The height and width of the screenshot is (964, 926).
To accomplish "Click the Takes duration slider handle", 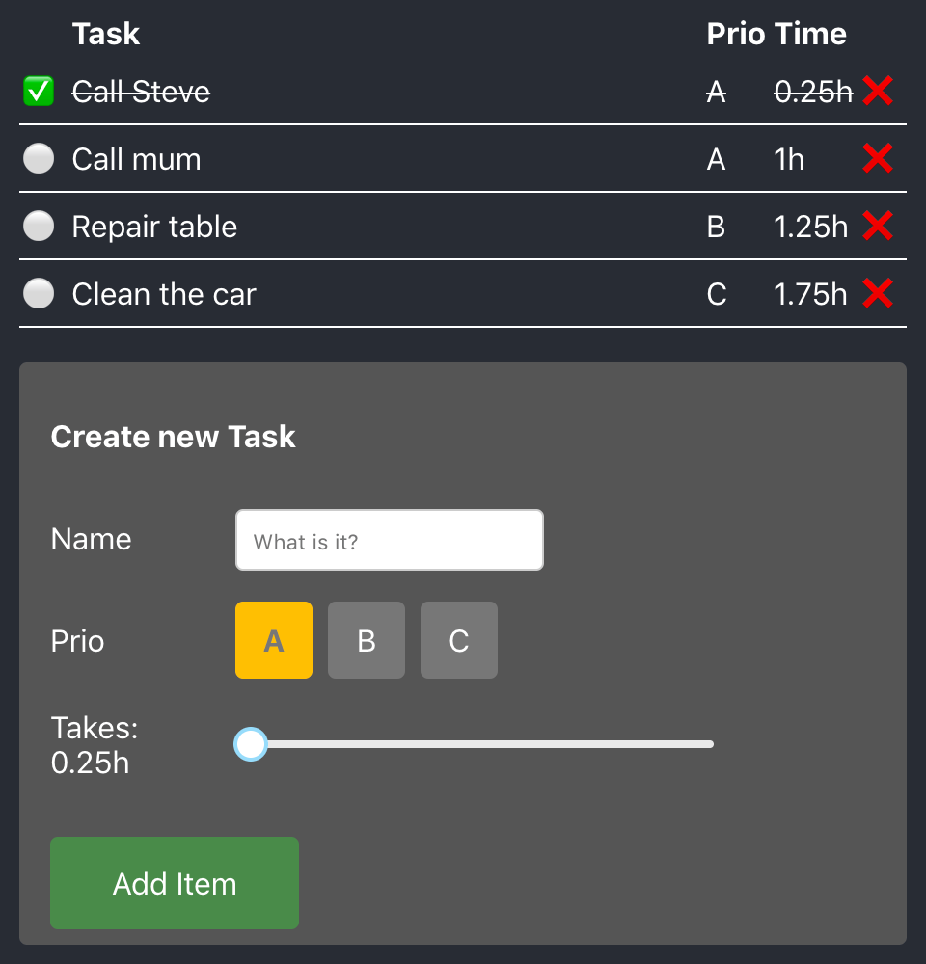I will (x=251, y=744).
